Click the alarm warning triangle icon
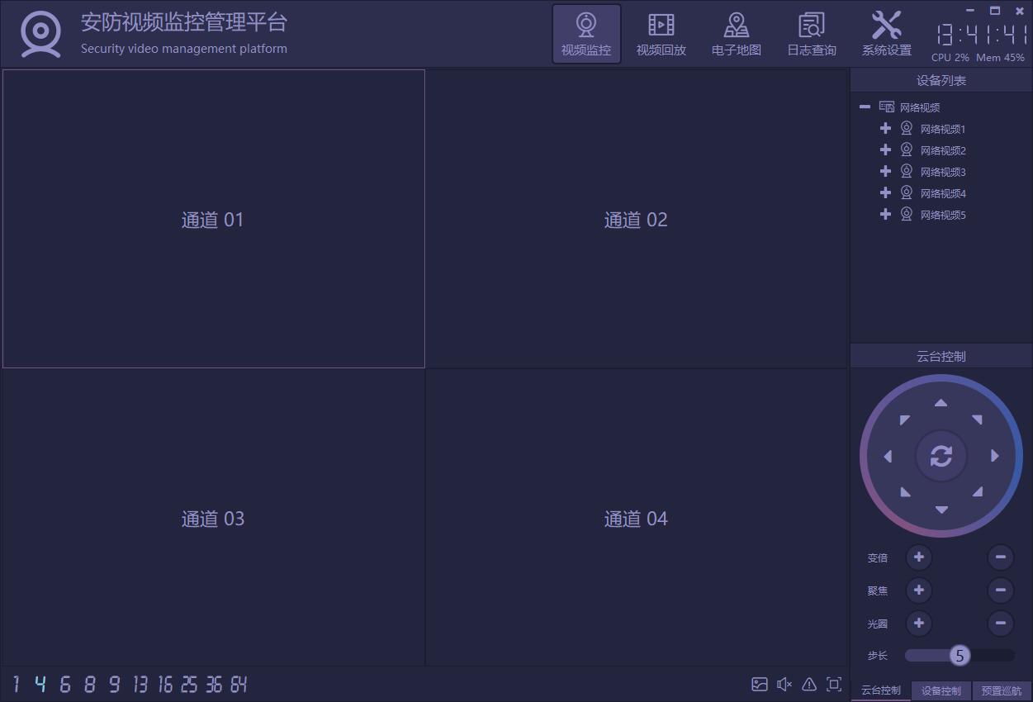The width and height of the screenshot is (1033, 702). tap(809, 684)
